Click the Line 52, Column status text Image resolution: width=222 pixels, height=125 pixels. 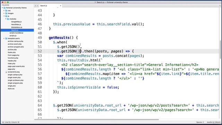tap(12, 122)
